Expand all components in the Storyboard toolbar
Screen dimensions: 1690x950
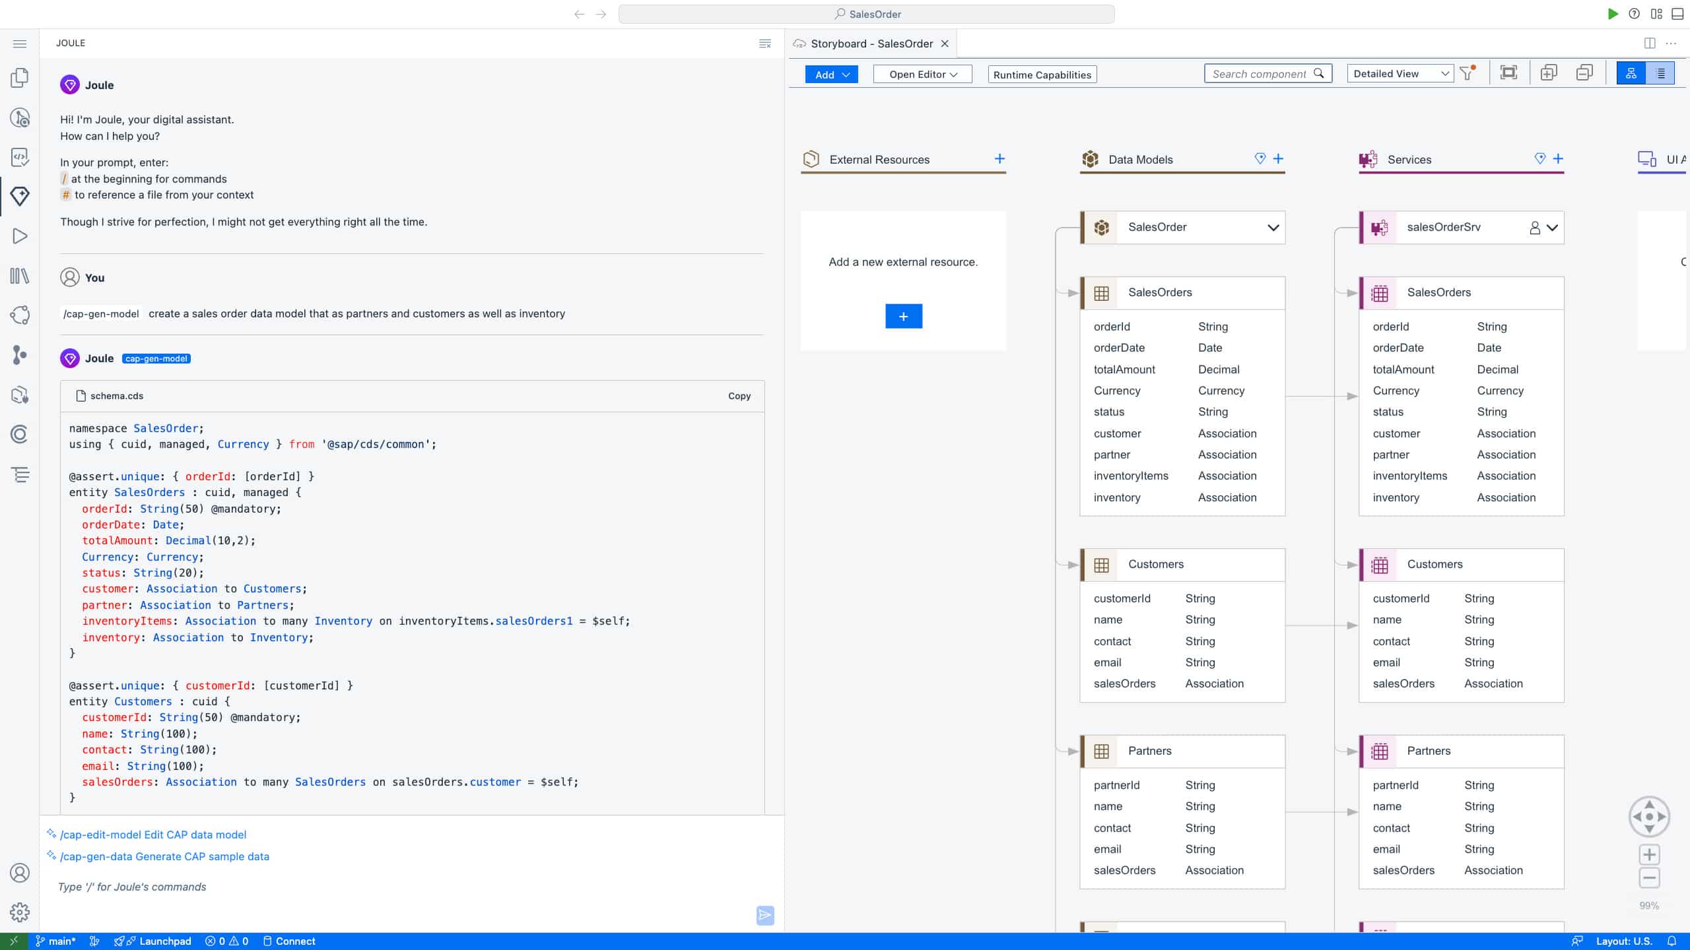(x=1548, y=73)
